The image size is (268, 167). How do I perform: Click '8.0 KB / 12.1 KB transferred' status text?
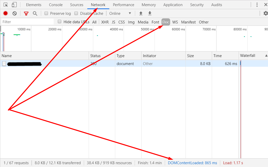coord(57,163)
